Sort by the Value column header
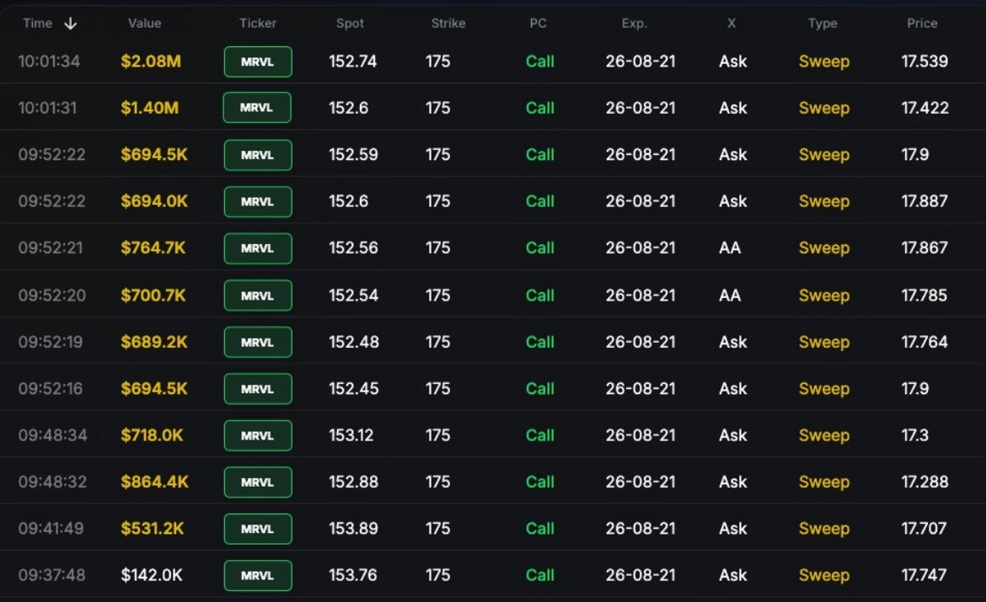Image resolution: width=986 pixels, height=602 pixels. (145, 24)
